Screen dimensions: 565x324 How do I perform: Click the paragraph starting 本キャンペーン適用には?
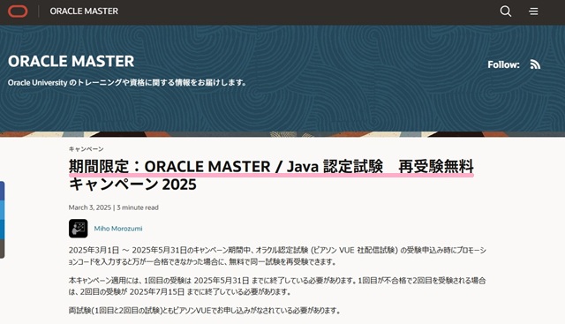tap(277, 286)
